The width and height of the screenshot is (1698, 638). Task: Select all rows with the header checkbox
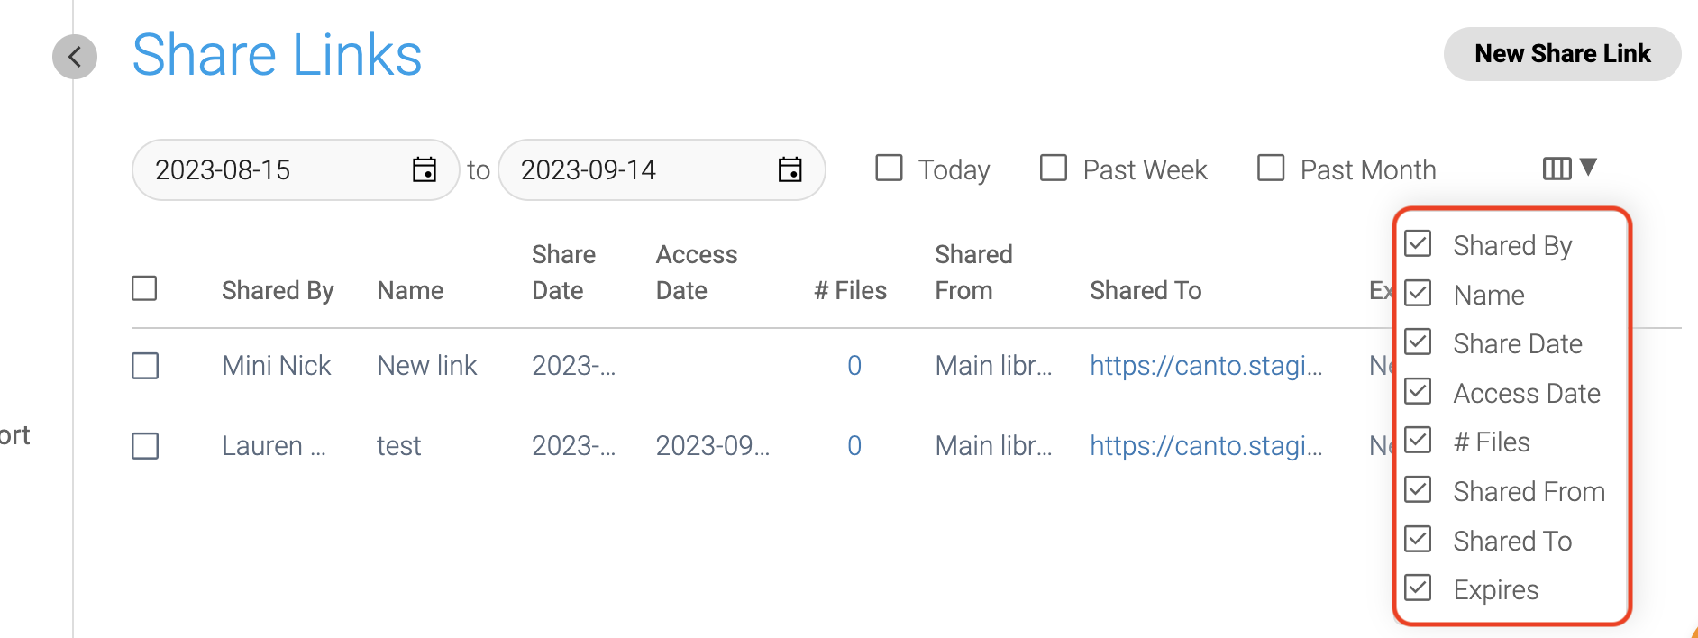(x=144, y=287)
